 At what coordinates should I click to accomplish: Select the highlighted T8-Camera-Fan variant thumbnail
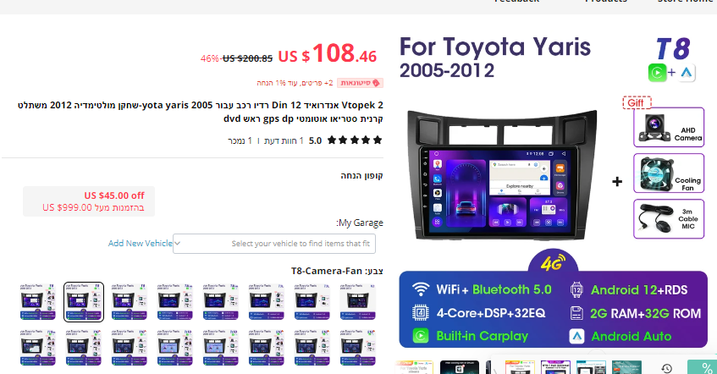(x=84, y=302)
